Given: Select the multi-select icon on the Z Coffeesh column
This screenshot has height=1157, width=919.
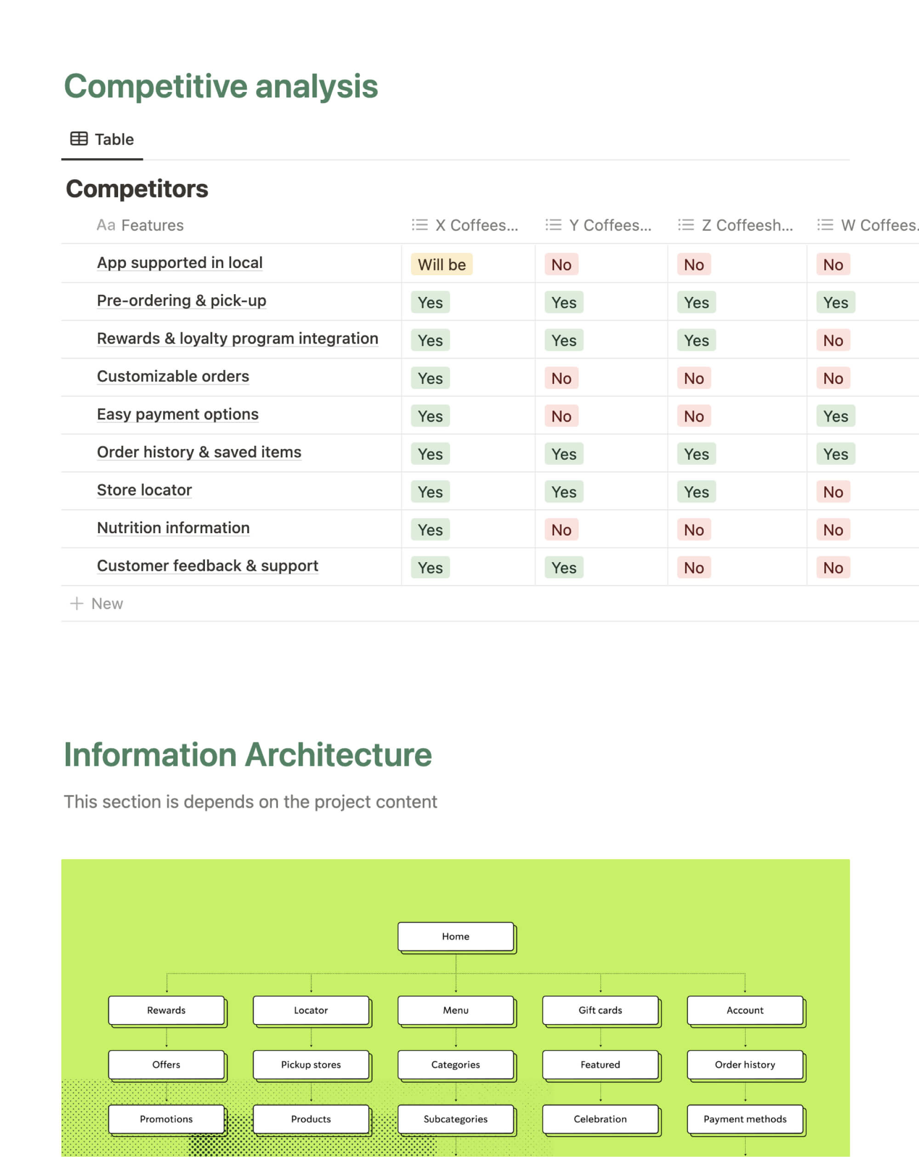Looking at the screenshot, I should pos(685,225).
